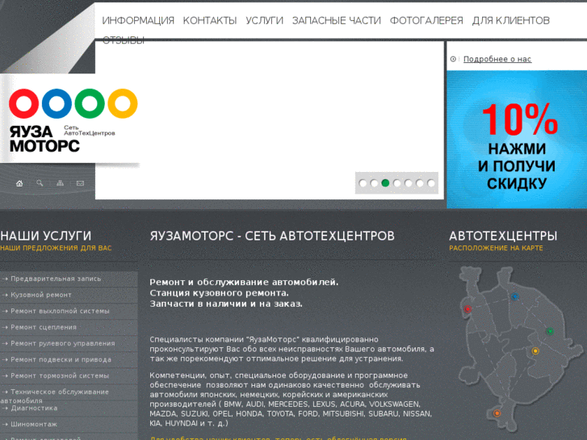Open Предварительная запись service

pyautogui.click(x=69, y=279)
